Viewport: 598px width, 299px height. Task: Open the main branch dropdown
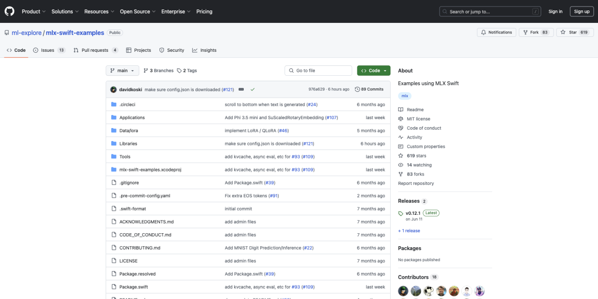[x=122, y=71]
